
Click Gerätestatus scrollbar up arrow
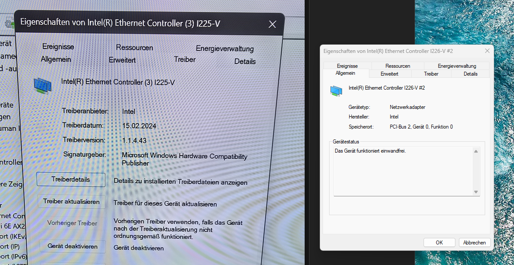point(476,151)
